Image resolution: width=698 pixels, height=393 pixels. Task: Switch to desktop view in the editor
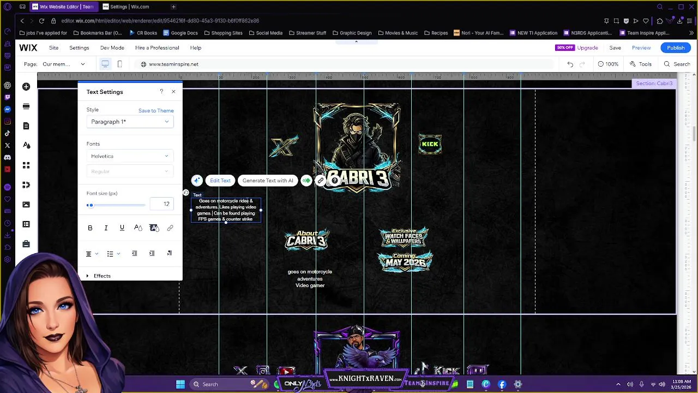105,64
